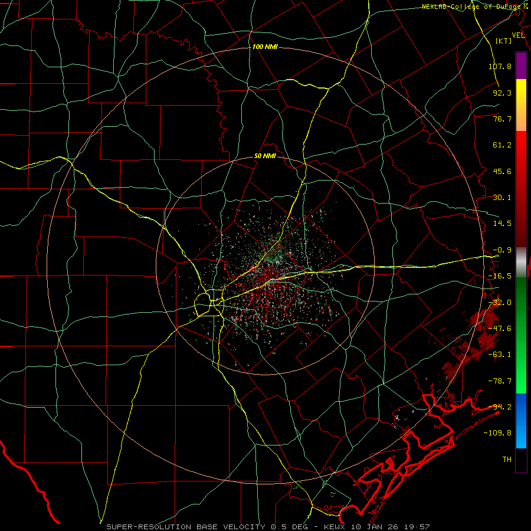The image size is (531, 531).
Task: Pick the purple segment of velocity color bar
Action: tap(521, 66)
